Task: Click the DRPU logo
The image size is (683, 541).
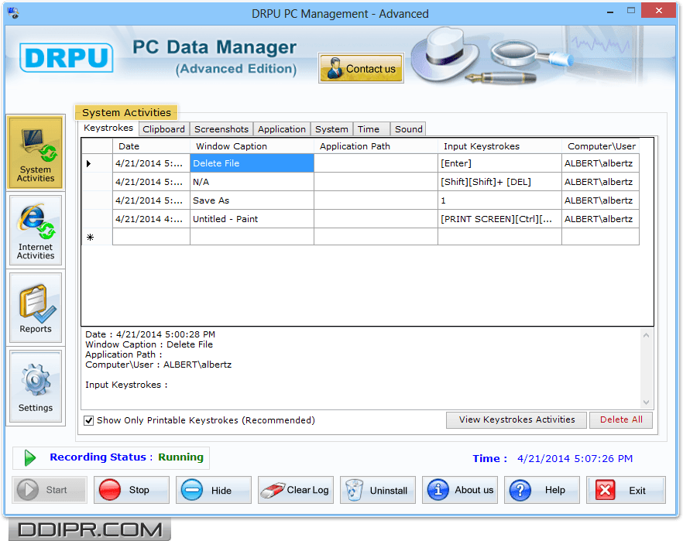Action: [67, 57]
